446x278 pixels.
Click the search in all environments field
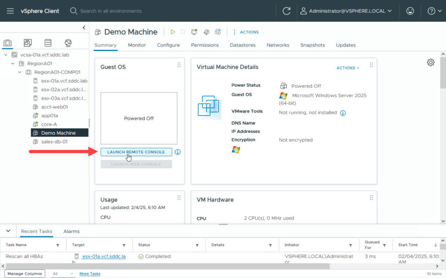[111, 11]
